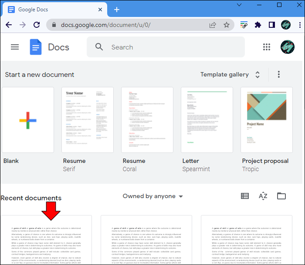Share this page from address bar
Viewport: 305px width, 265px height.
[213, 25]
